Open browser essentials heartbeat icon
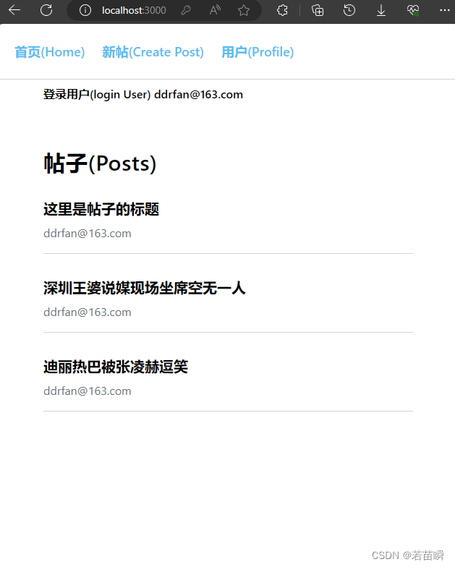This screenshot has height=567, width=455. click(413, 10)
